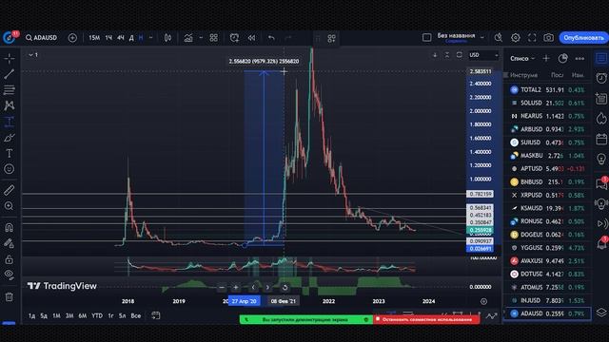The height and width of the screenshot is (342, 609).
Task: Select the 1д date range
Action: (x=31, y=315)
